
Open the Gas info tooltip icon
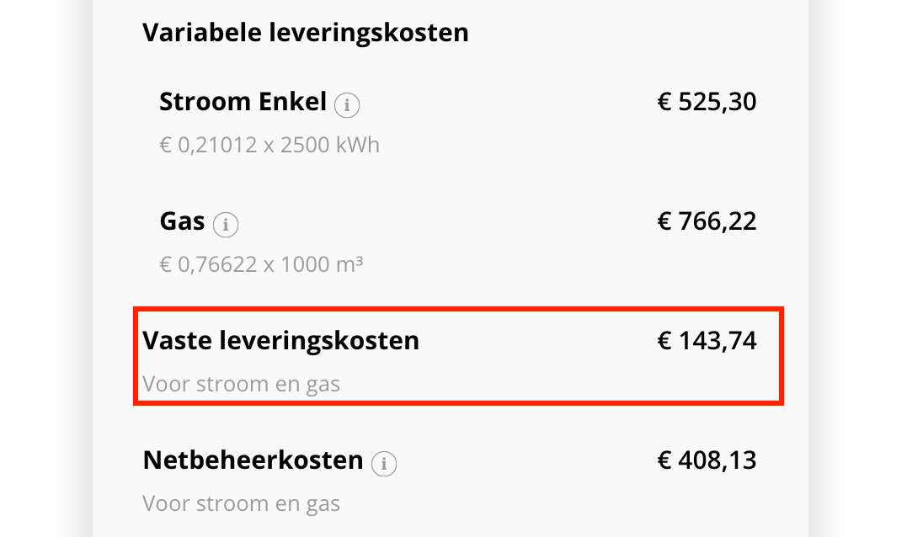click(x=225, y=225)
